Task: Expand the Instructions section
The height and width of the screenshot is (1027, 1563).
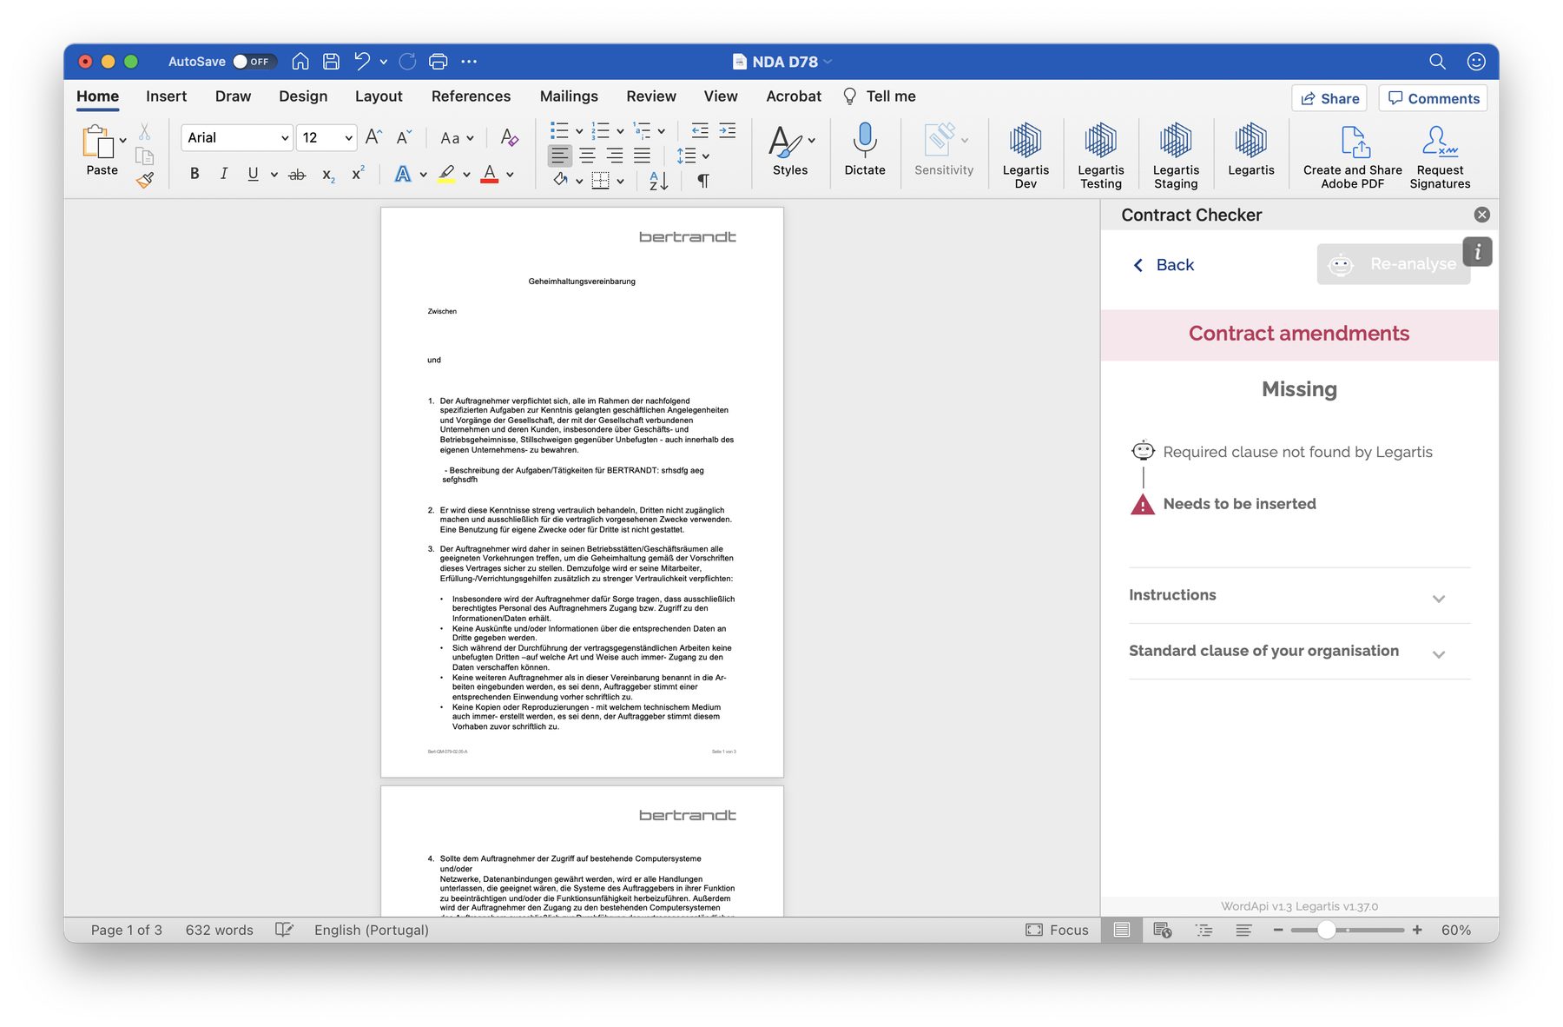Action: click(1299, 596)
